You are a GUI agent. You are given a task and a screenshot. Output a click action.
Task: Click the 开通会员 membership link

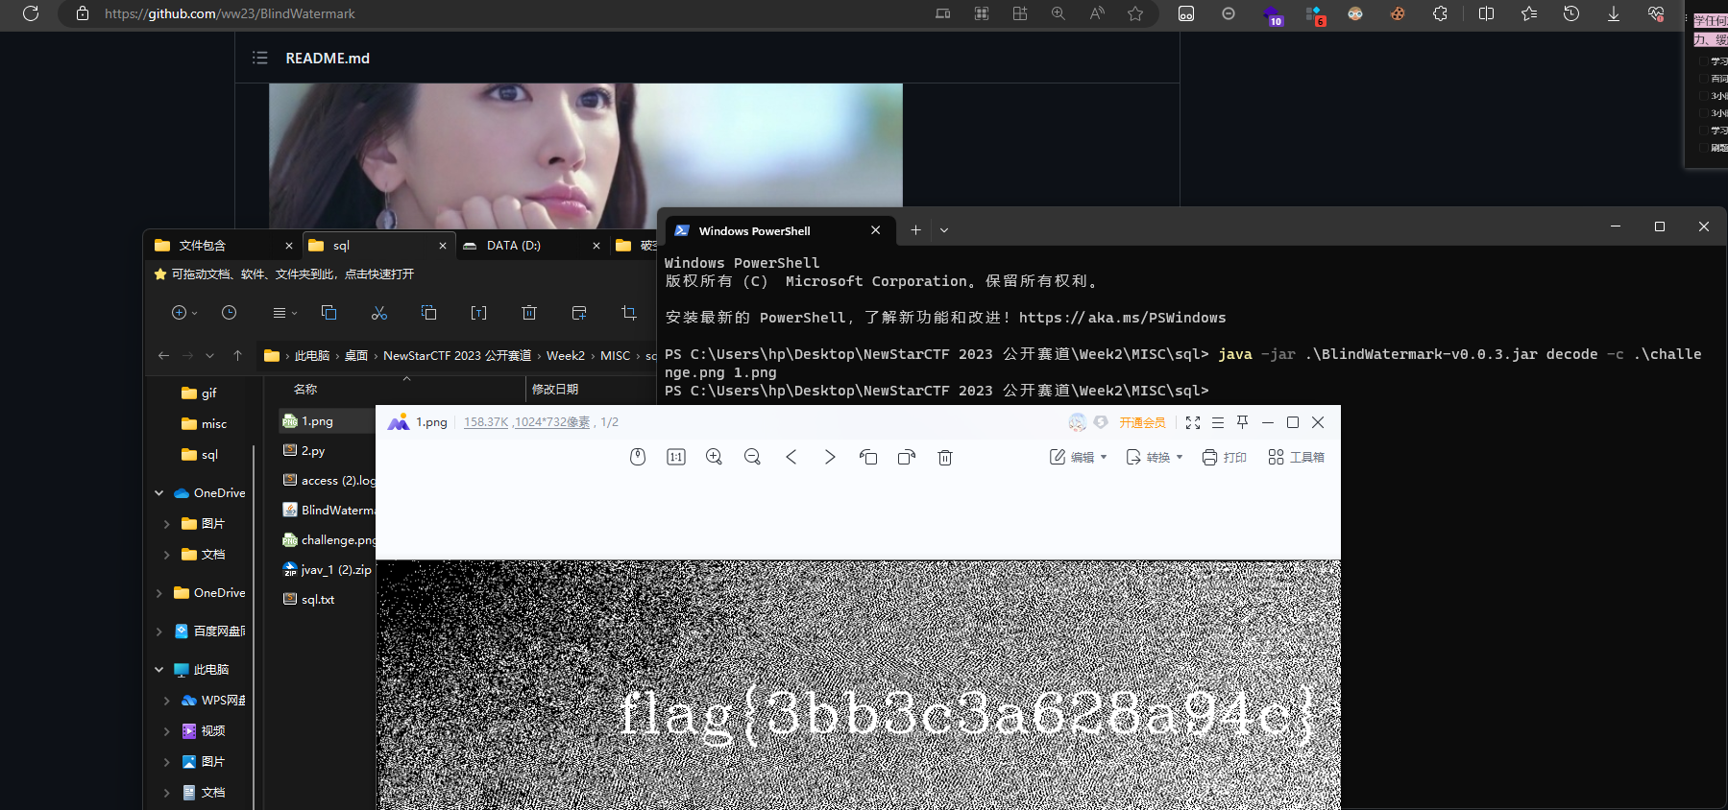click(1142, 422)
